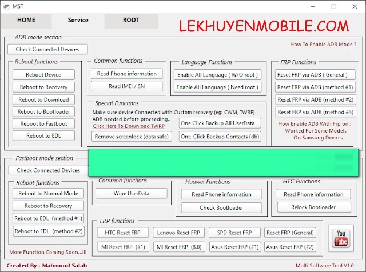Click the MST app icon in title bar

coord(7,6)
